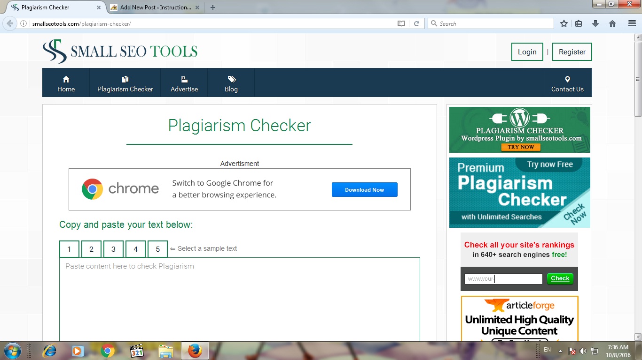Open Google Chrome from the taskbar
642x360 pixels.
click(x=107, y=351)
